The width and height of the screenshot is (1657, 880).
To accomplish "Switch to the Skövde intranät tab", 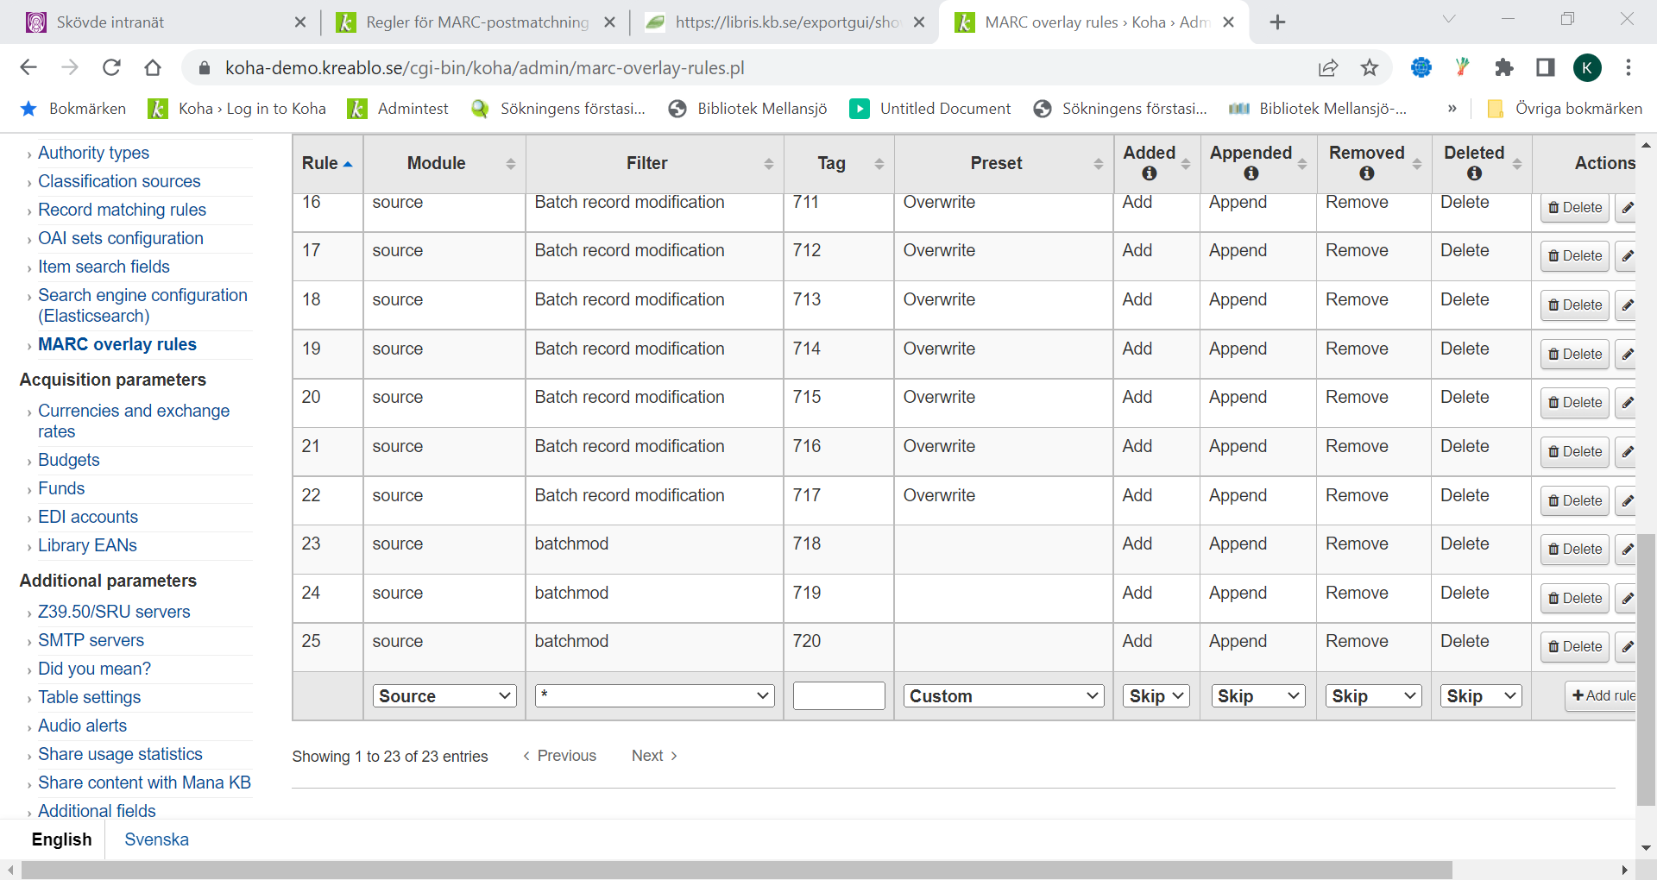I will [x=155, y=22].
